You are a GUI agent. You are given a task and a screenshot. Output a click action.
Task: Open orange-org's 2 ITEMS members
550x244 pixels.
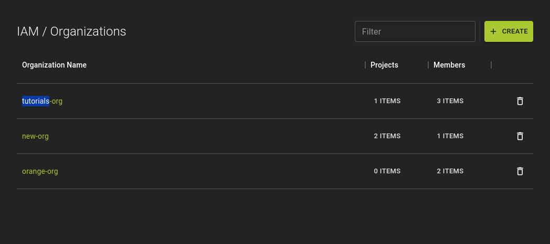[450, 171]
